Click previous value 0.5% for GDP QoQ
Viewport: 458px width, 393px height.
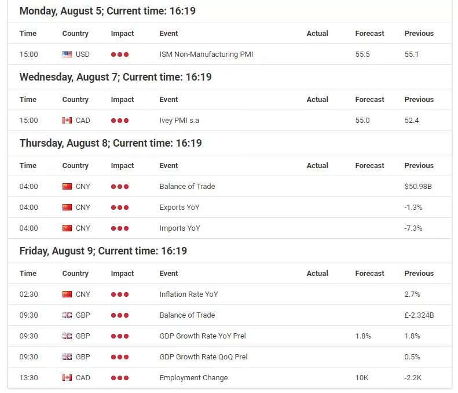pos(412,356)
